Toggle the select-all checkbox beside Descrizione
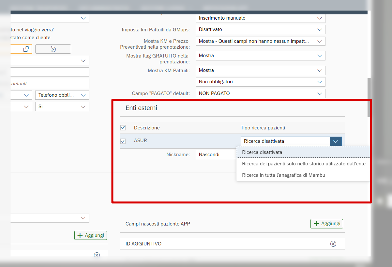This screenshot has width=392, height=267. pyautogui.click(x=123, y=127)
